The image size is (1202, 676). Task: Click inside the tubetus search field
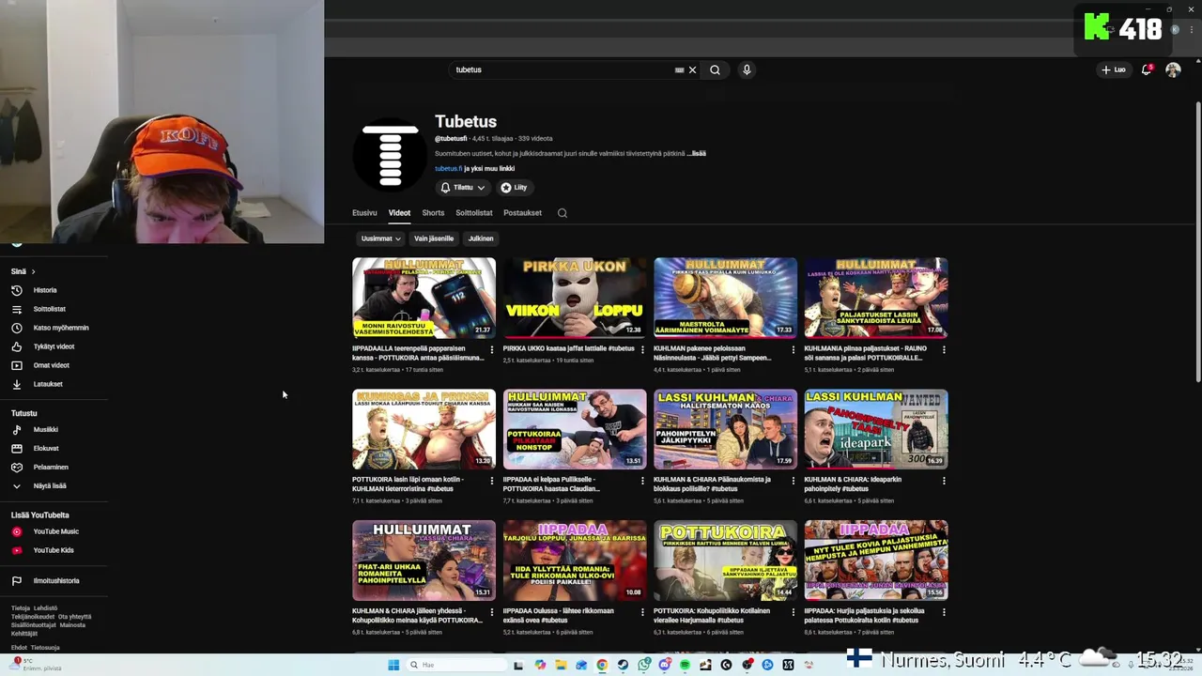[x=563, y=69]
